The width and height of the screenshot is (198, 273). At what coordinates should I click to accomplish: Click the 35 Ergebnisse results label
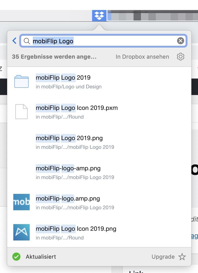tap(54, 57)
